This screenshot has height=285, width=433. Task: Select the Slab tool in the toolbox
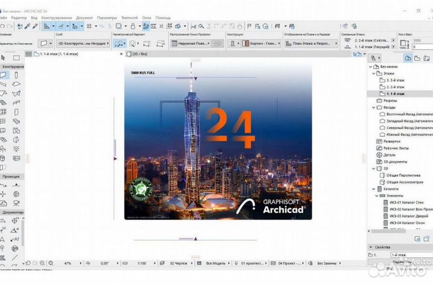pyautogui.click(x=16, y=84)
